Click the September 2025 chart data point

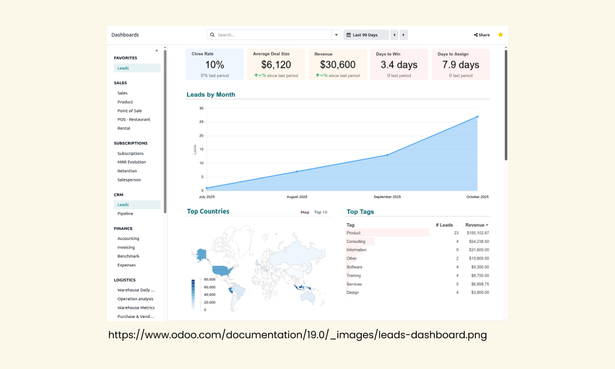pos(387,155)
